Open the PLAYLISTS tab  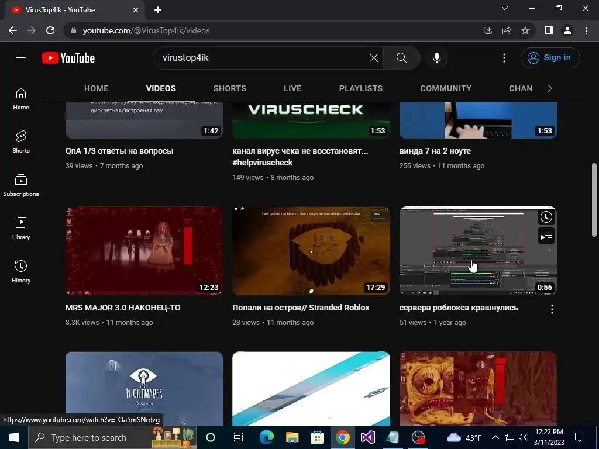pos(360,88)
